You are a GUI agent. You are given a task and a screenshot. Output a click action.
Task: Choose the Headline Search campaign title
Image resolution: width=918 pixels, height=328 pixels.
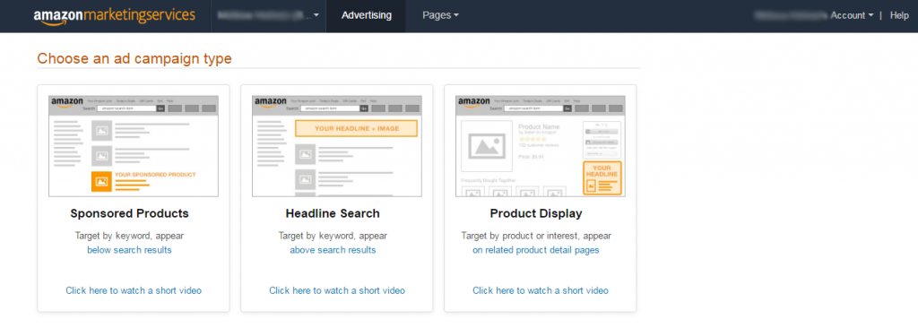[x=333, y=214]
